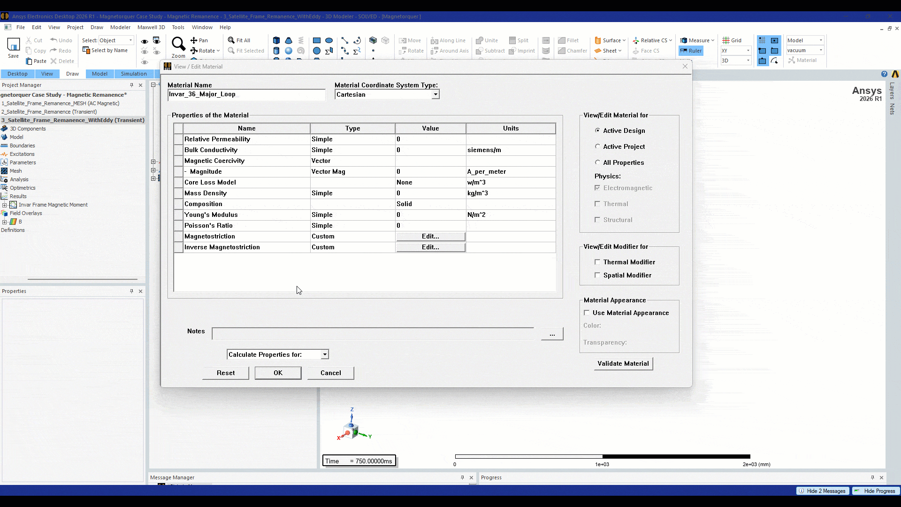The height and width of the screenshot is (507, 901).
Task: Activate the Ruler tool
Action: click(x=691, y=51)
